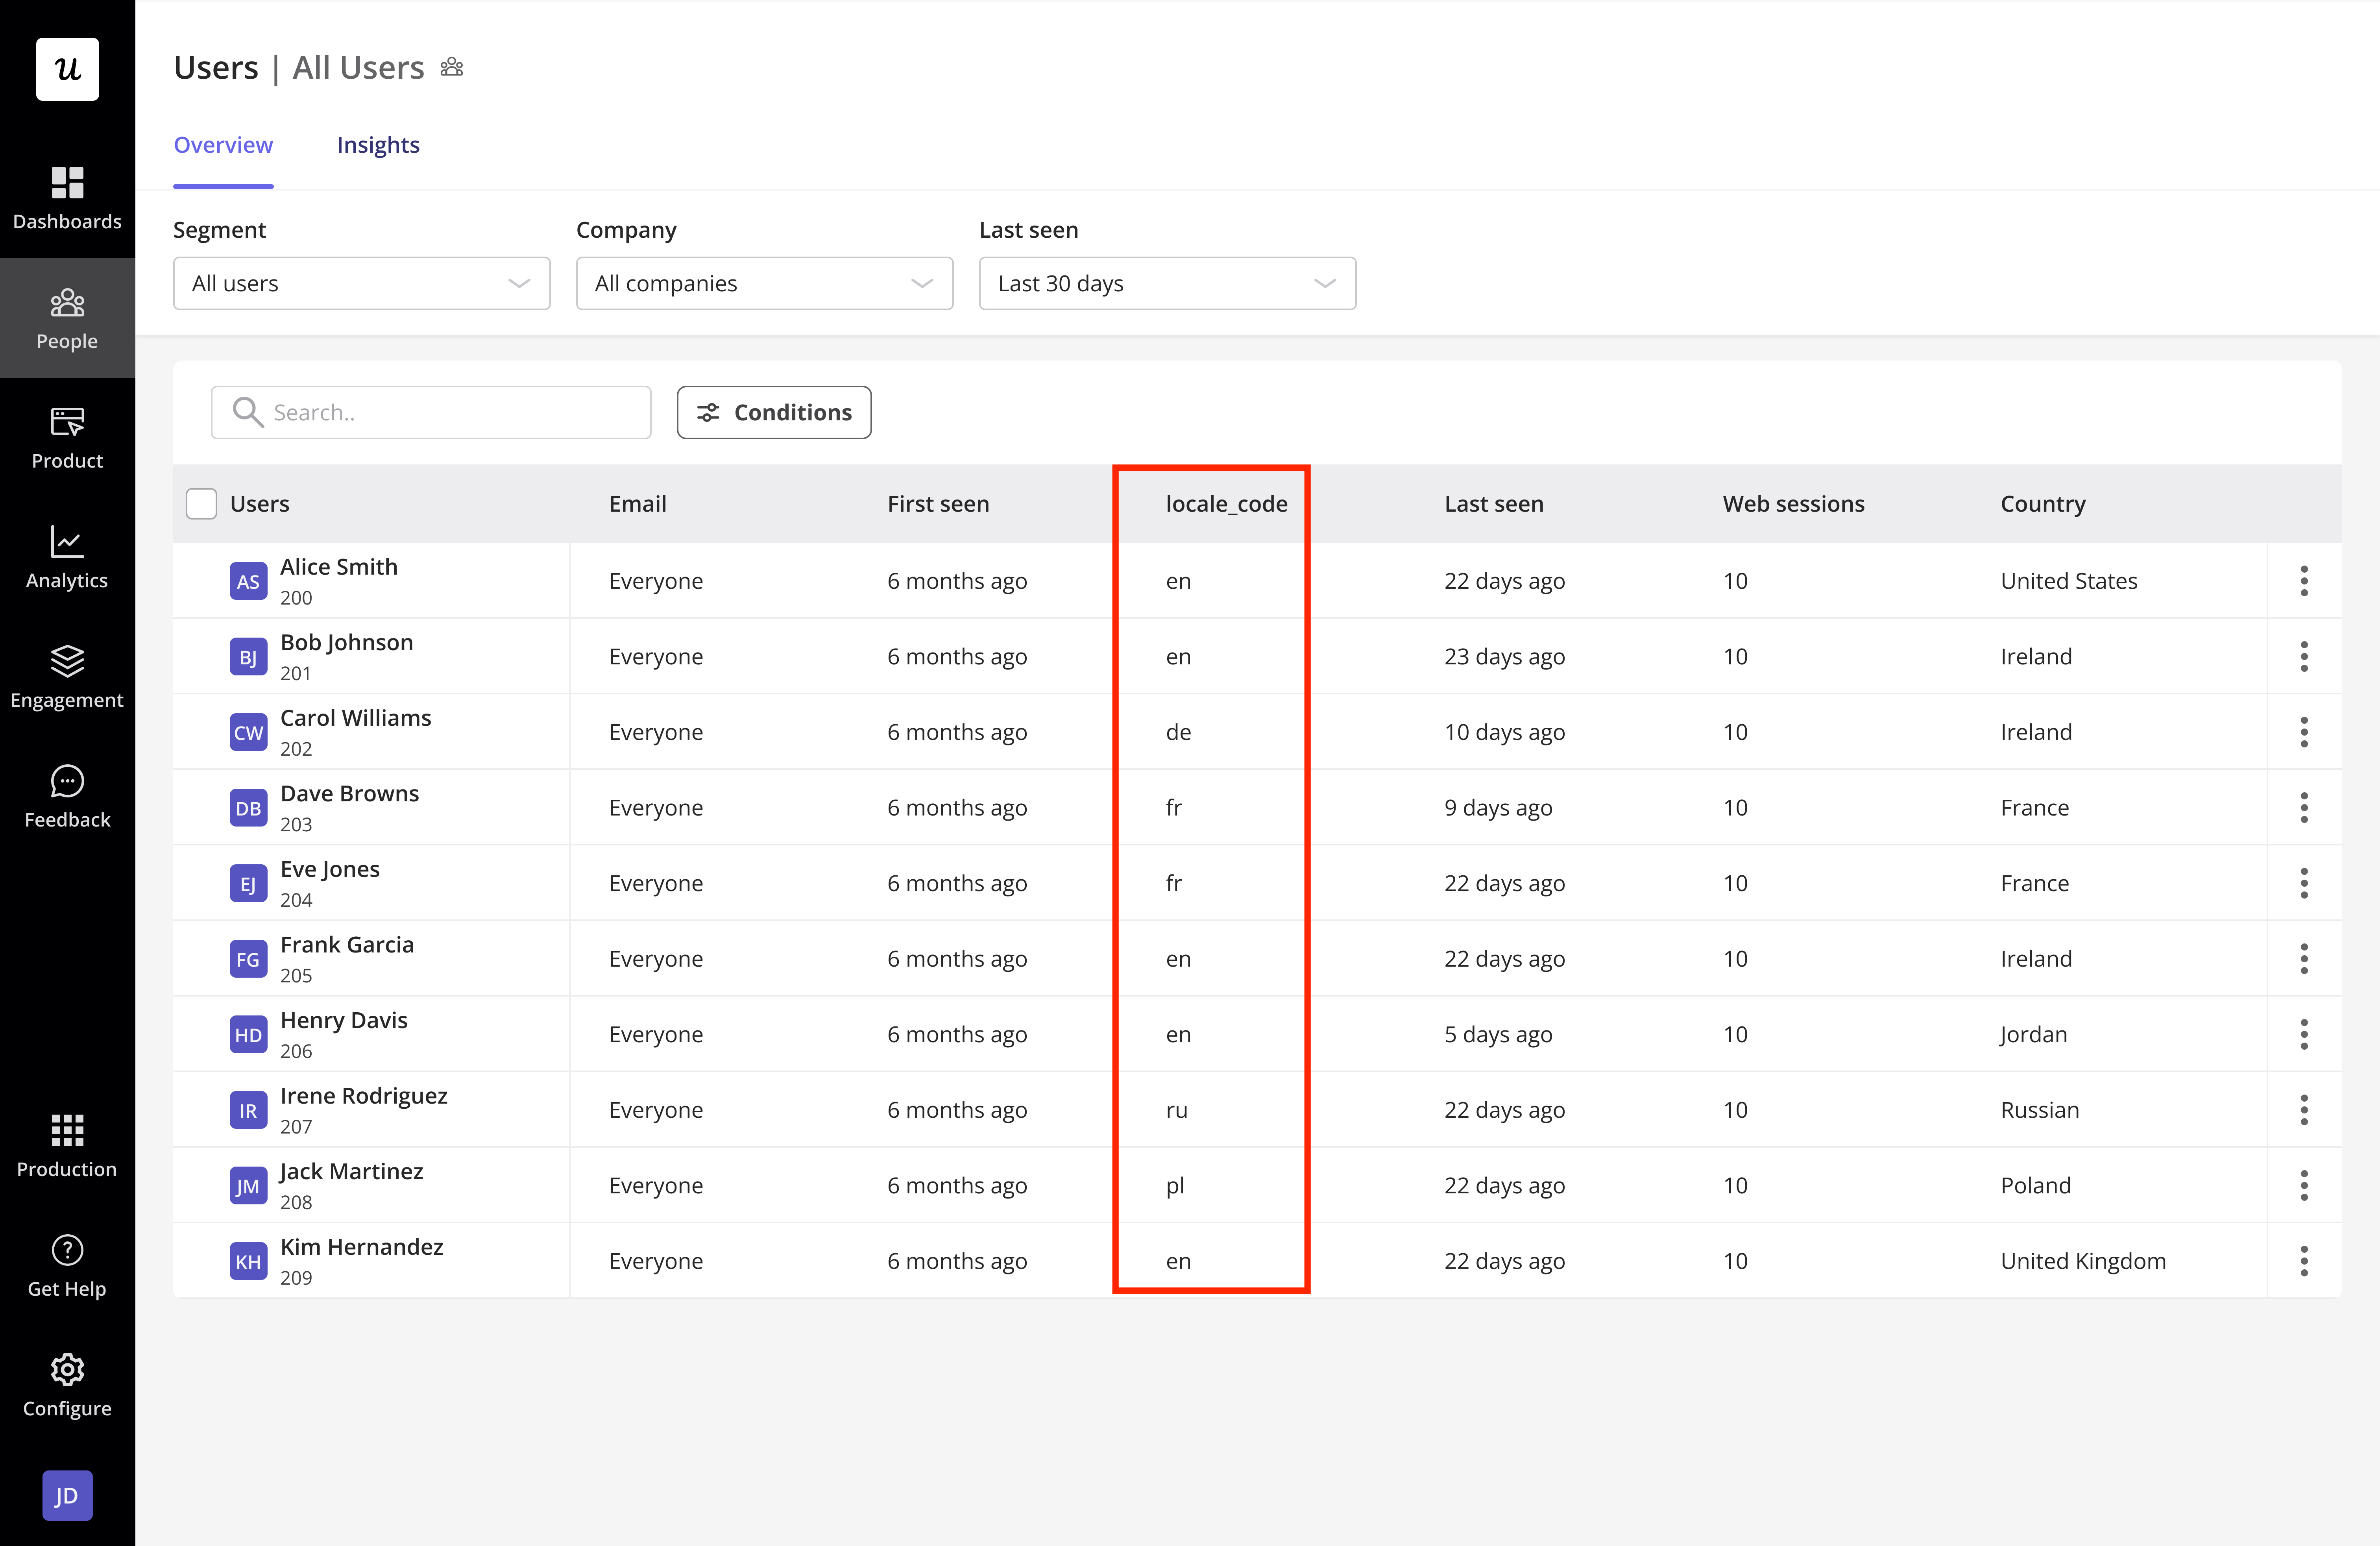Open the options menu for Bob Johnson
Image resolution: width=2380 pixels, height=1546 pixels.
click(2304, 656)
